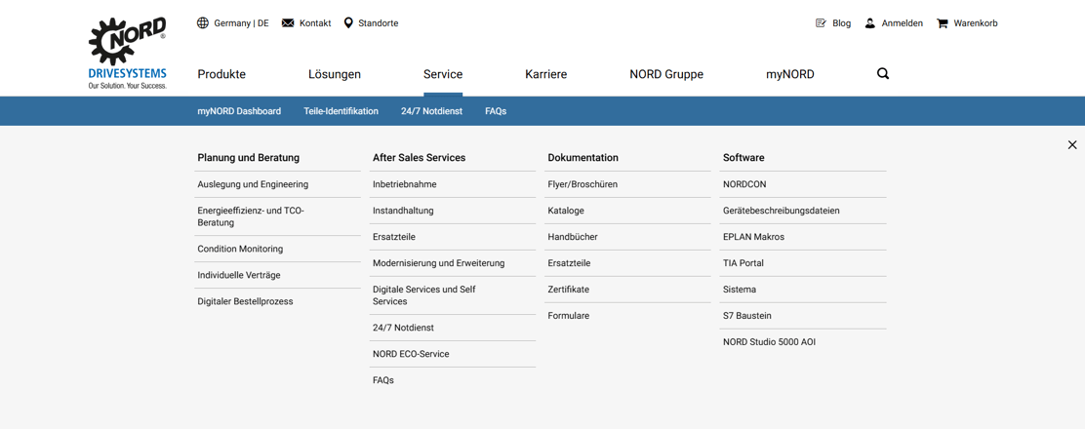Image resolution: width=1085 pixels, height=429 pixels.
Task: Go to NORD ECO-Service page
Action: click(x=411, y=354)
